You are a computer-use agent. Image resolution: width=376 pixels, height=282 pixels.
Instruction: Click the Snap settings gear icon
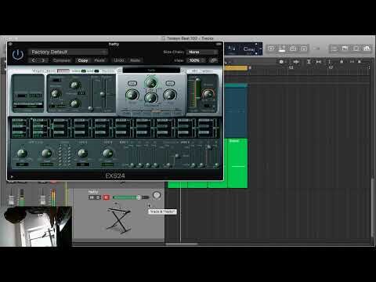[281, 62]
